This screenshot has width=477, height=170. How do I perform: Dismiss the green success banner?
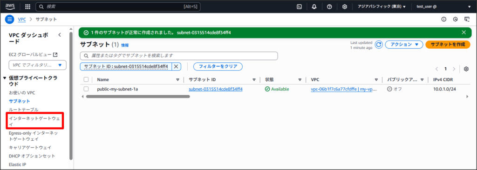point(463,33)
